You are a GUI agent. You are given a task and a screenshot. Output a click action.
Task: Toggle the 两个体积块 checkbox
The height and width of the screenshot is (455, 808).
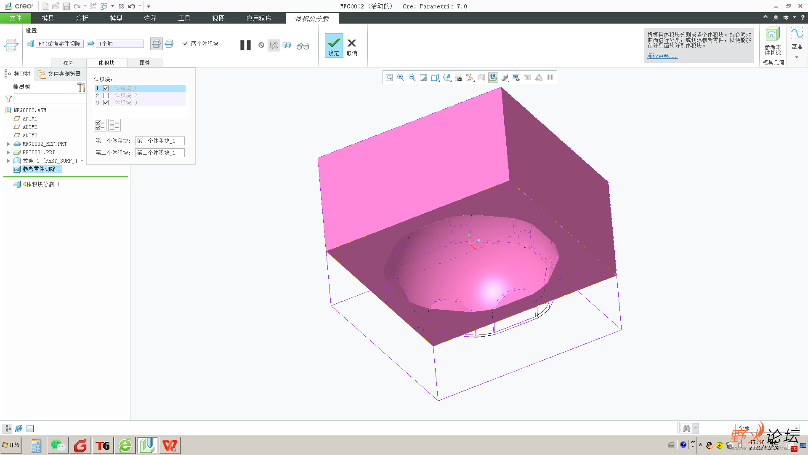pos(185,43)
